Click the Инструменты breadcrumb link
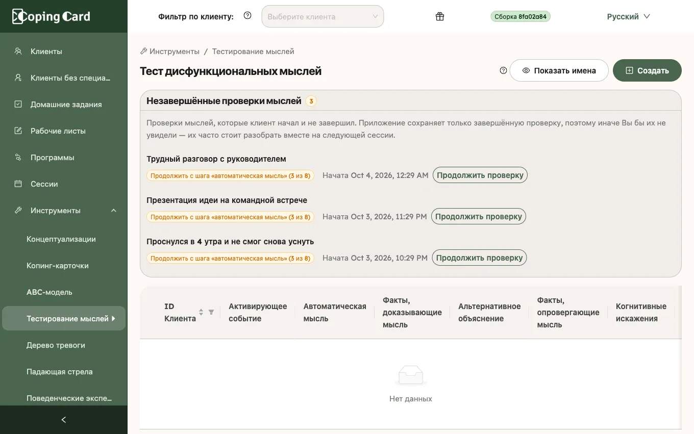694x434 pixels. (x=170, y=51)
